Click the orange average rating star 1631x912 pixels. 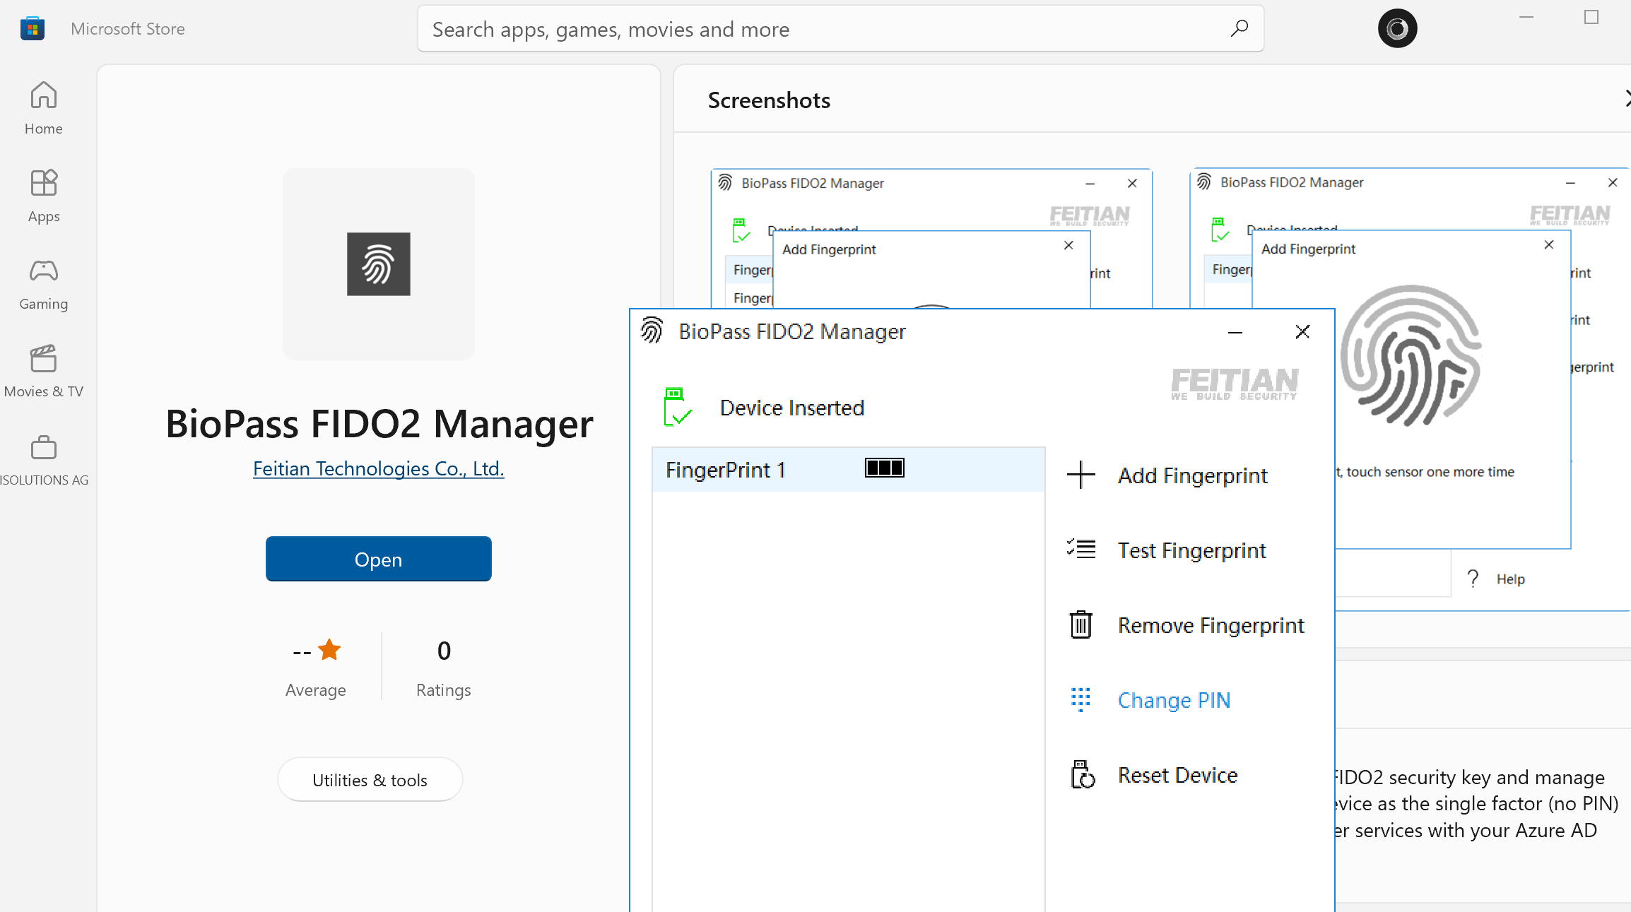tap(329, 650)
